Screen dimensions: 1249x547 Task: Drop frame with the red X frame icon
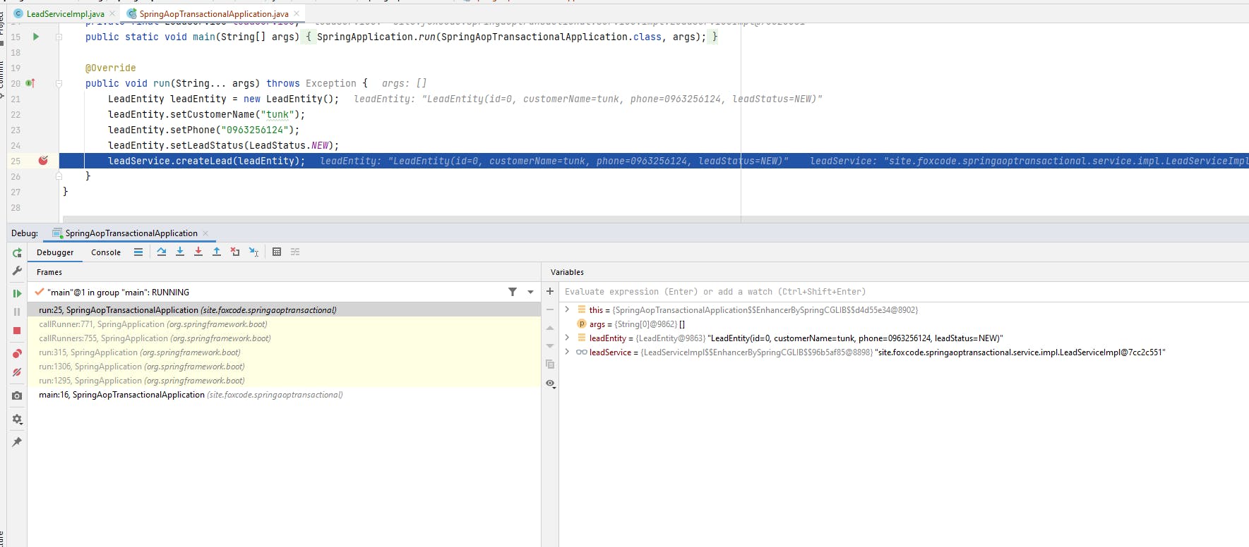(235, 252)
